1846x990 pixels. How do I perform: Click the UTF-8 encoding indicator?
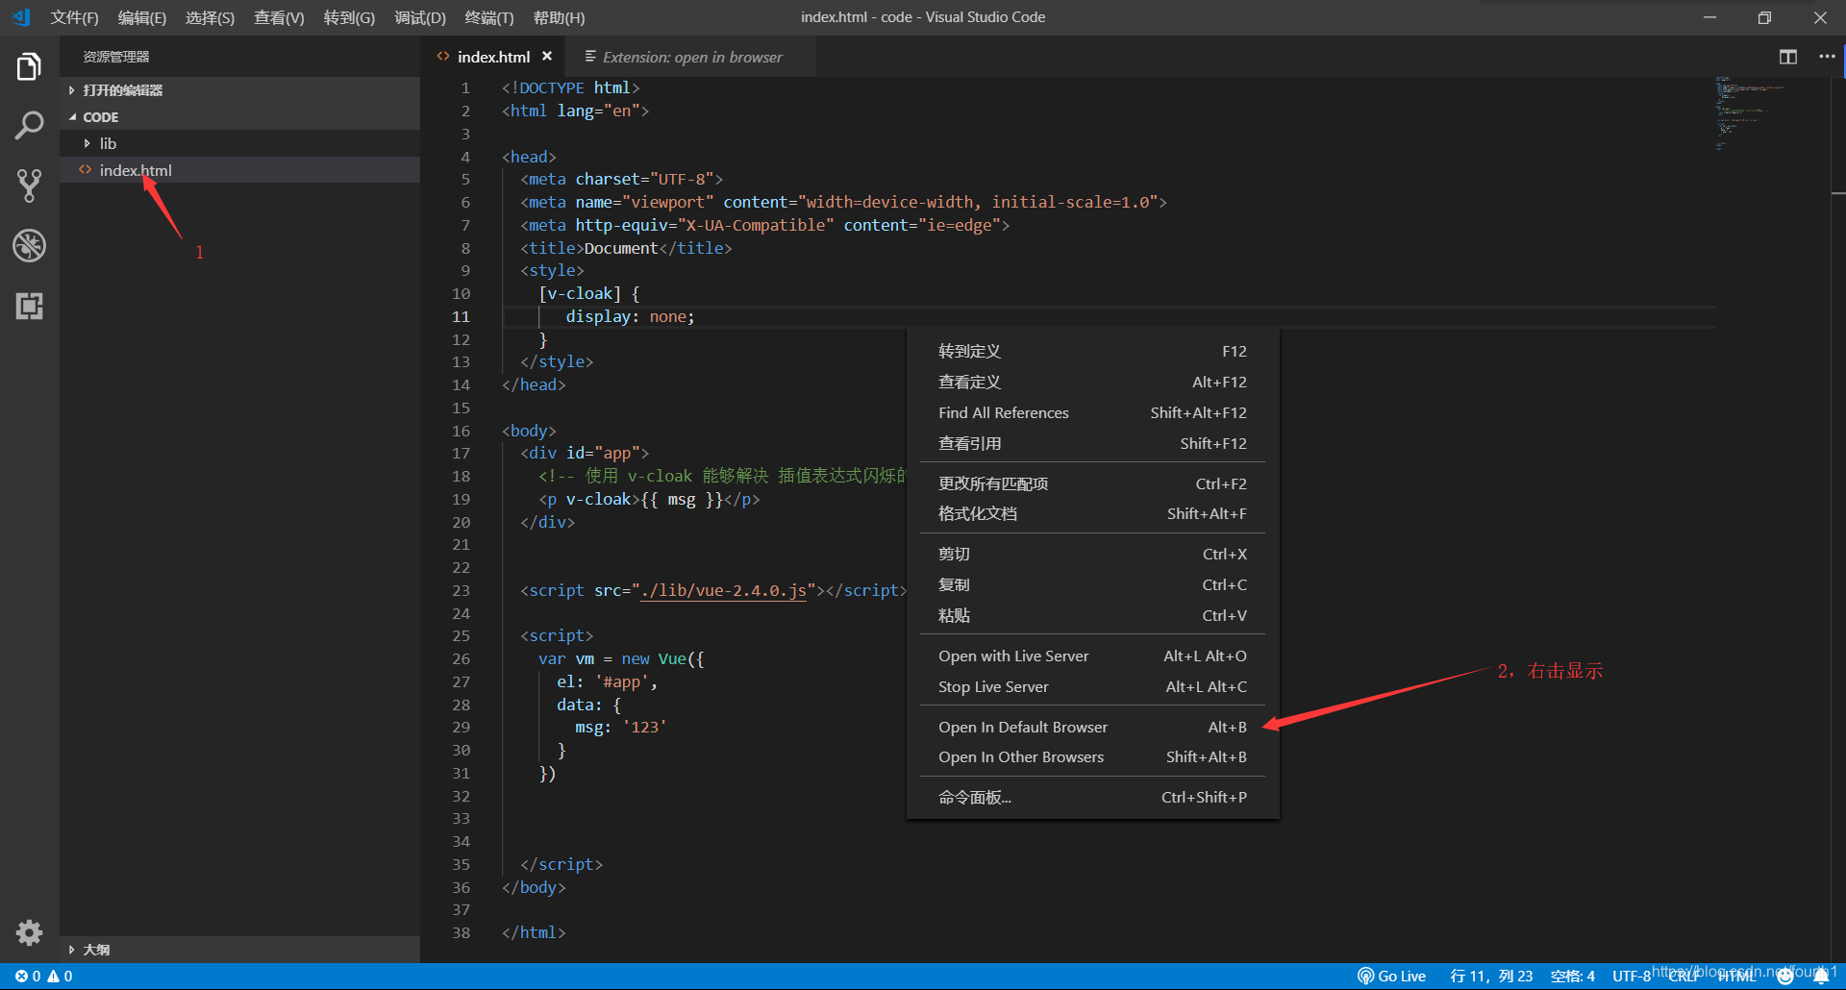(1632, 976)
